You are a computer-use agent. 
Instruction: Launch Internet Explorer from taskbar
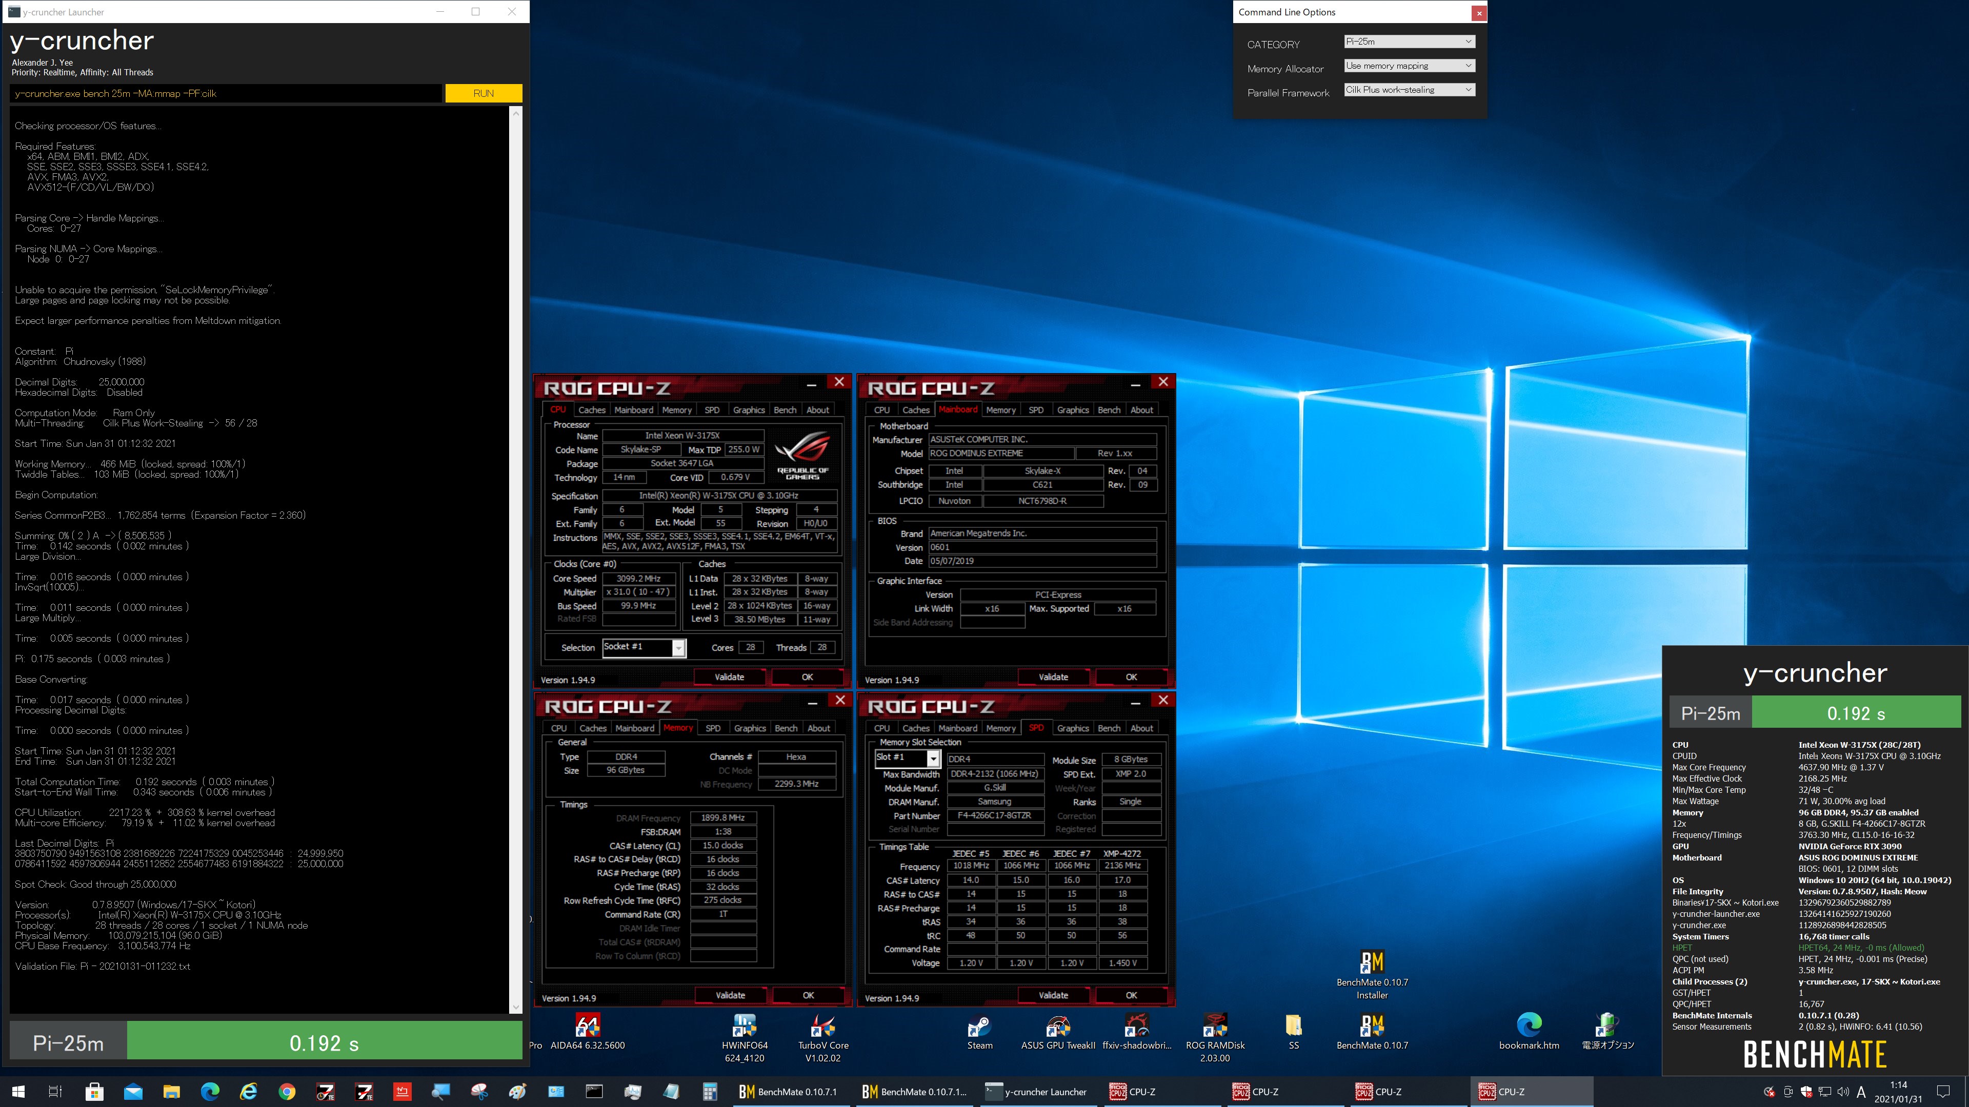click(x=248, y=1092)
